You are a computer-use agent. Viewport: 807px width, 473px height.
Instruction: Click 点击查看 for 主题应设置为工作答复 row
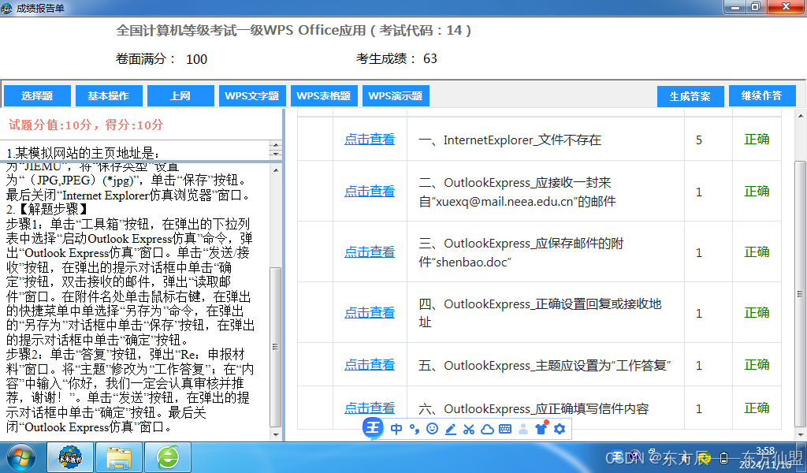tap(370, 365)
